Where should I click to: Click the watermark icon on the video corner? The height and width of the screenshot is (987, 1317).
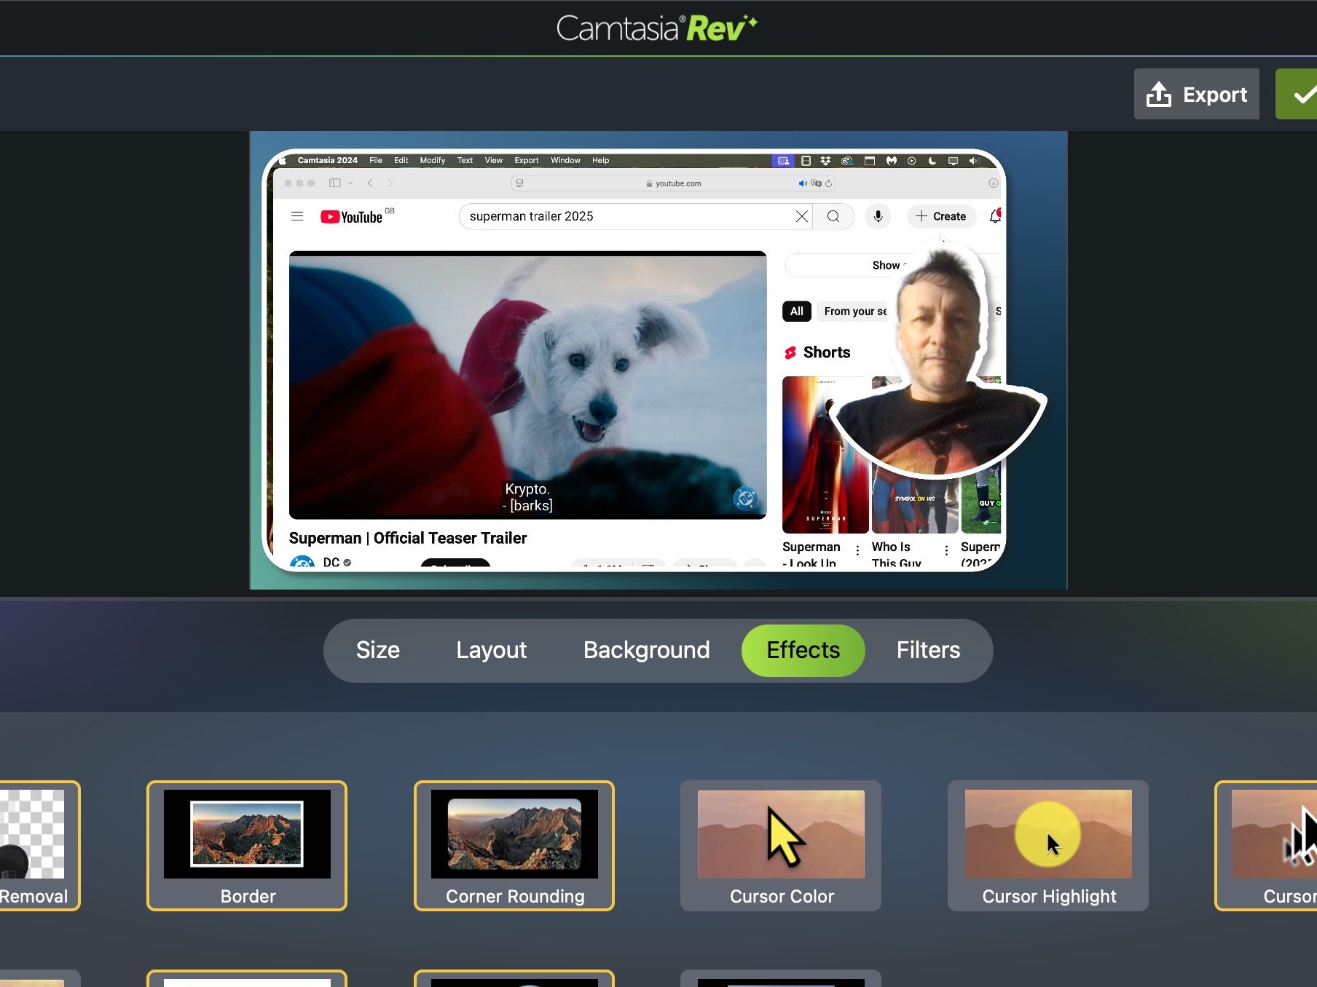click(745, 498)
